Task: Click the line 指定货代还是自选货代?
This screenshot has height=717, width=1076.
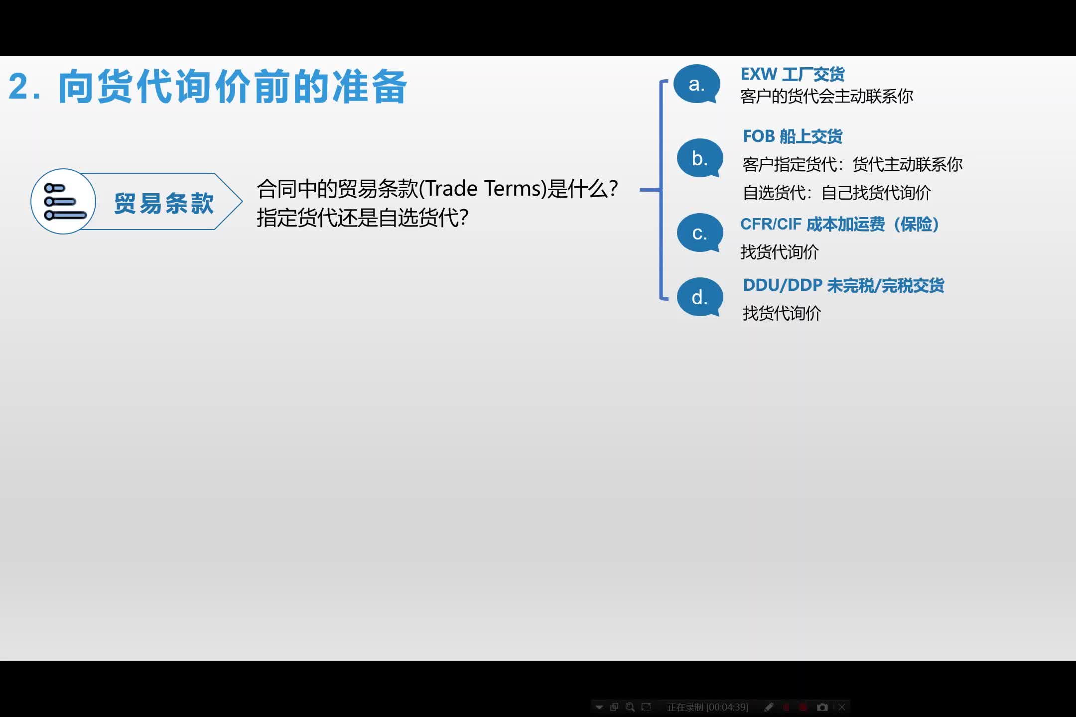Action: pyautogui.click(x=363, y=218)
